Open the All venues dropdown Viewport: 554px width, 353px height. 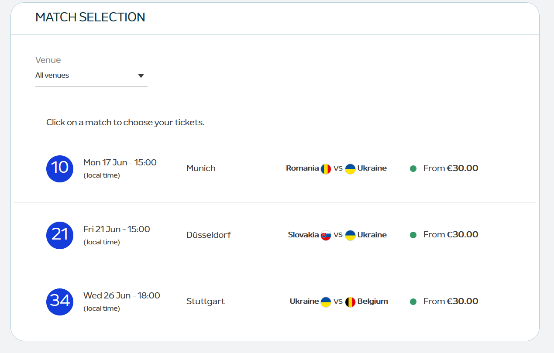[x=91, y=75]
